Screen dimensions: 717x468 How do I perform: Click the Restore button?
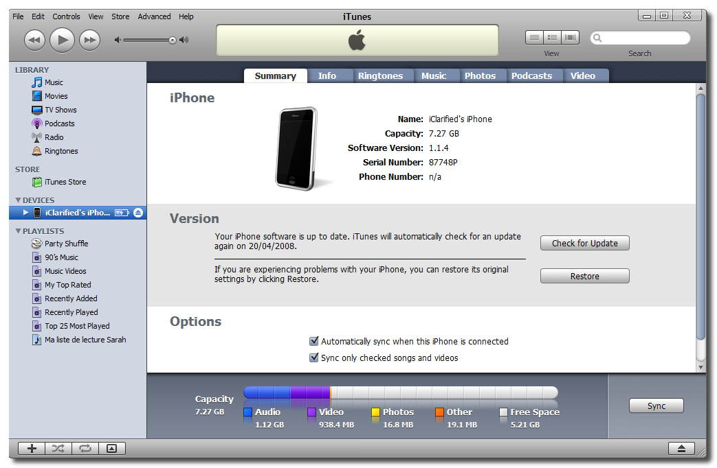click(x=585, y=277)
